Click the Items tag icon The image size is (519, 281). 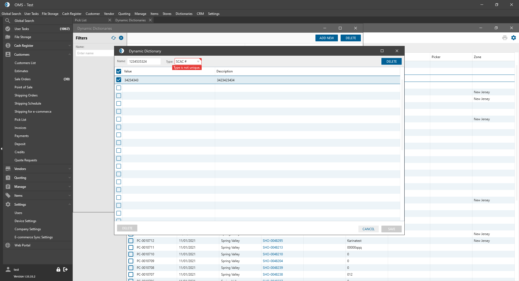click(x=8, y=195)
